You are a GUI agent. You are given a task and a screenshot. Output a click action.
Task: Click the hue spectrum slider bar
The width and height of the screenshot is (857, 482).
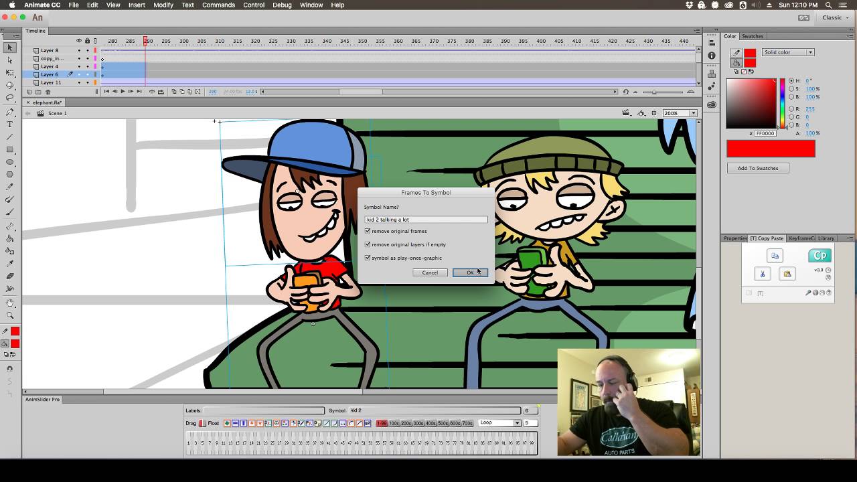[782, 103]
